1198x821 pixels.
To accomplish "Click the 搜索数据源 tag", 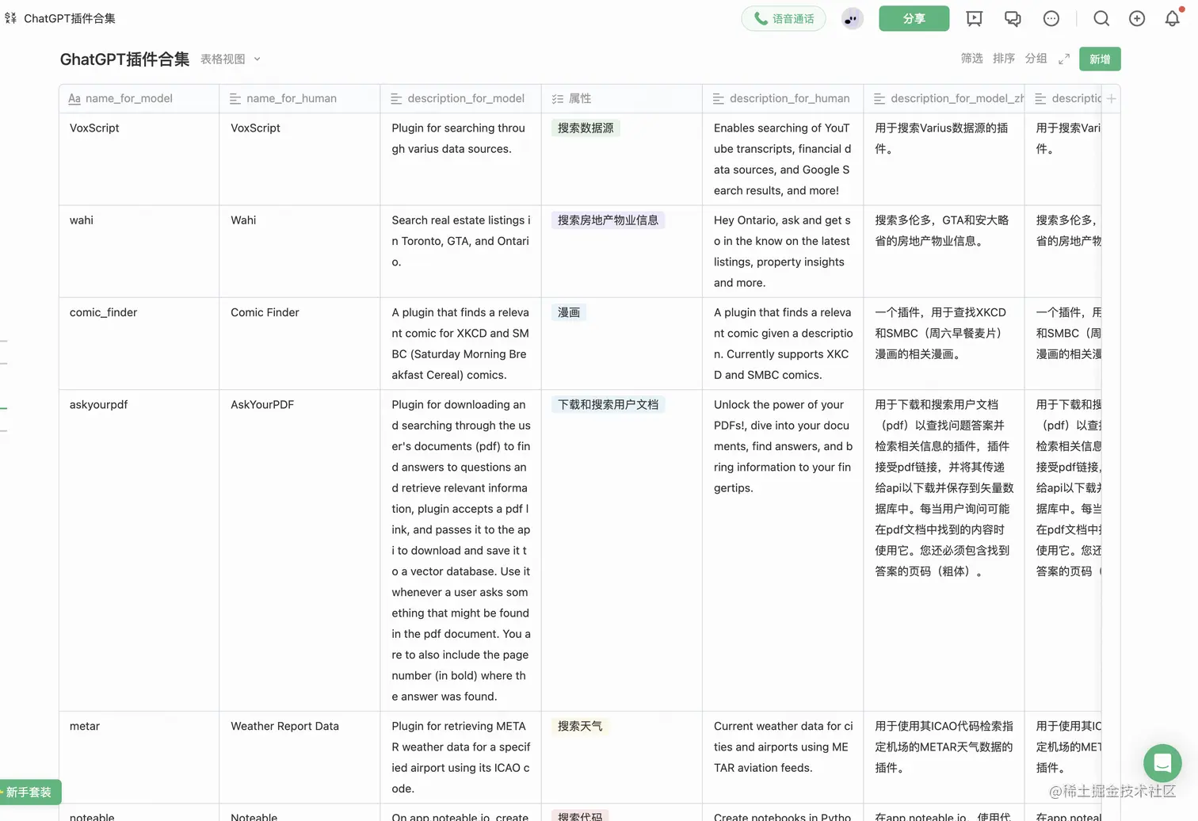I will point(586,128).
